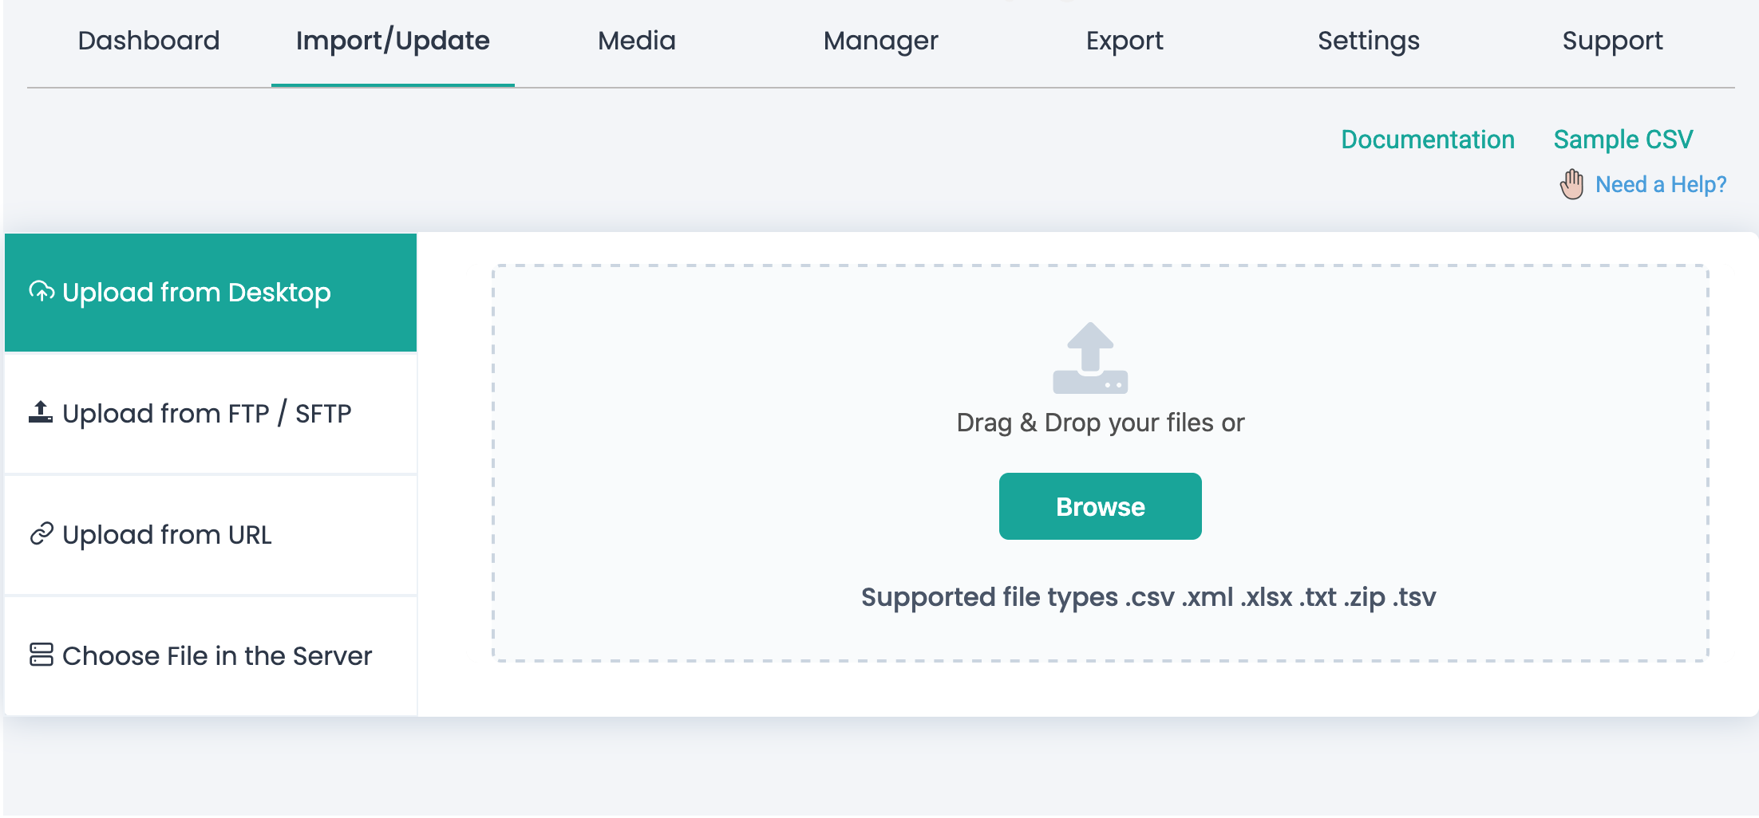Click the Need a Help? link
Screen dimensions: 1759x818
(x=1661, y=185)
